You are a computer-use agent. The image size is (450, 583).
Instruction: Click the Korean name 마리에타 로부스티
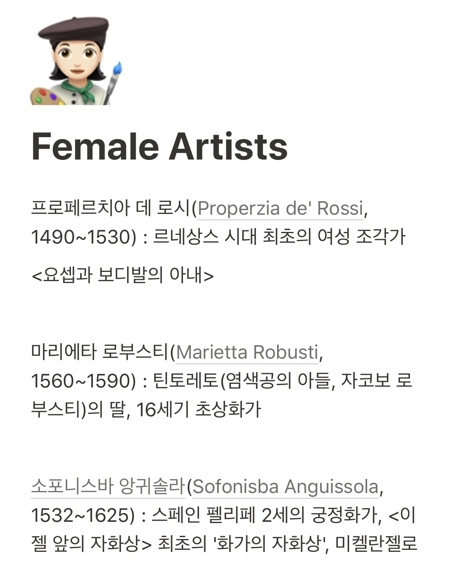coord(99,352)
